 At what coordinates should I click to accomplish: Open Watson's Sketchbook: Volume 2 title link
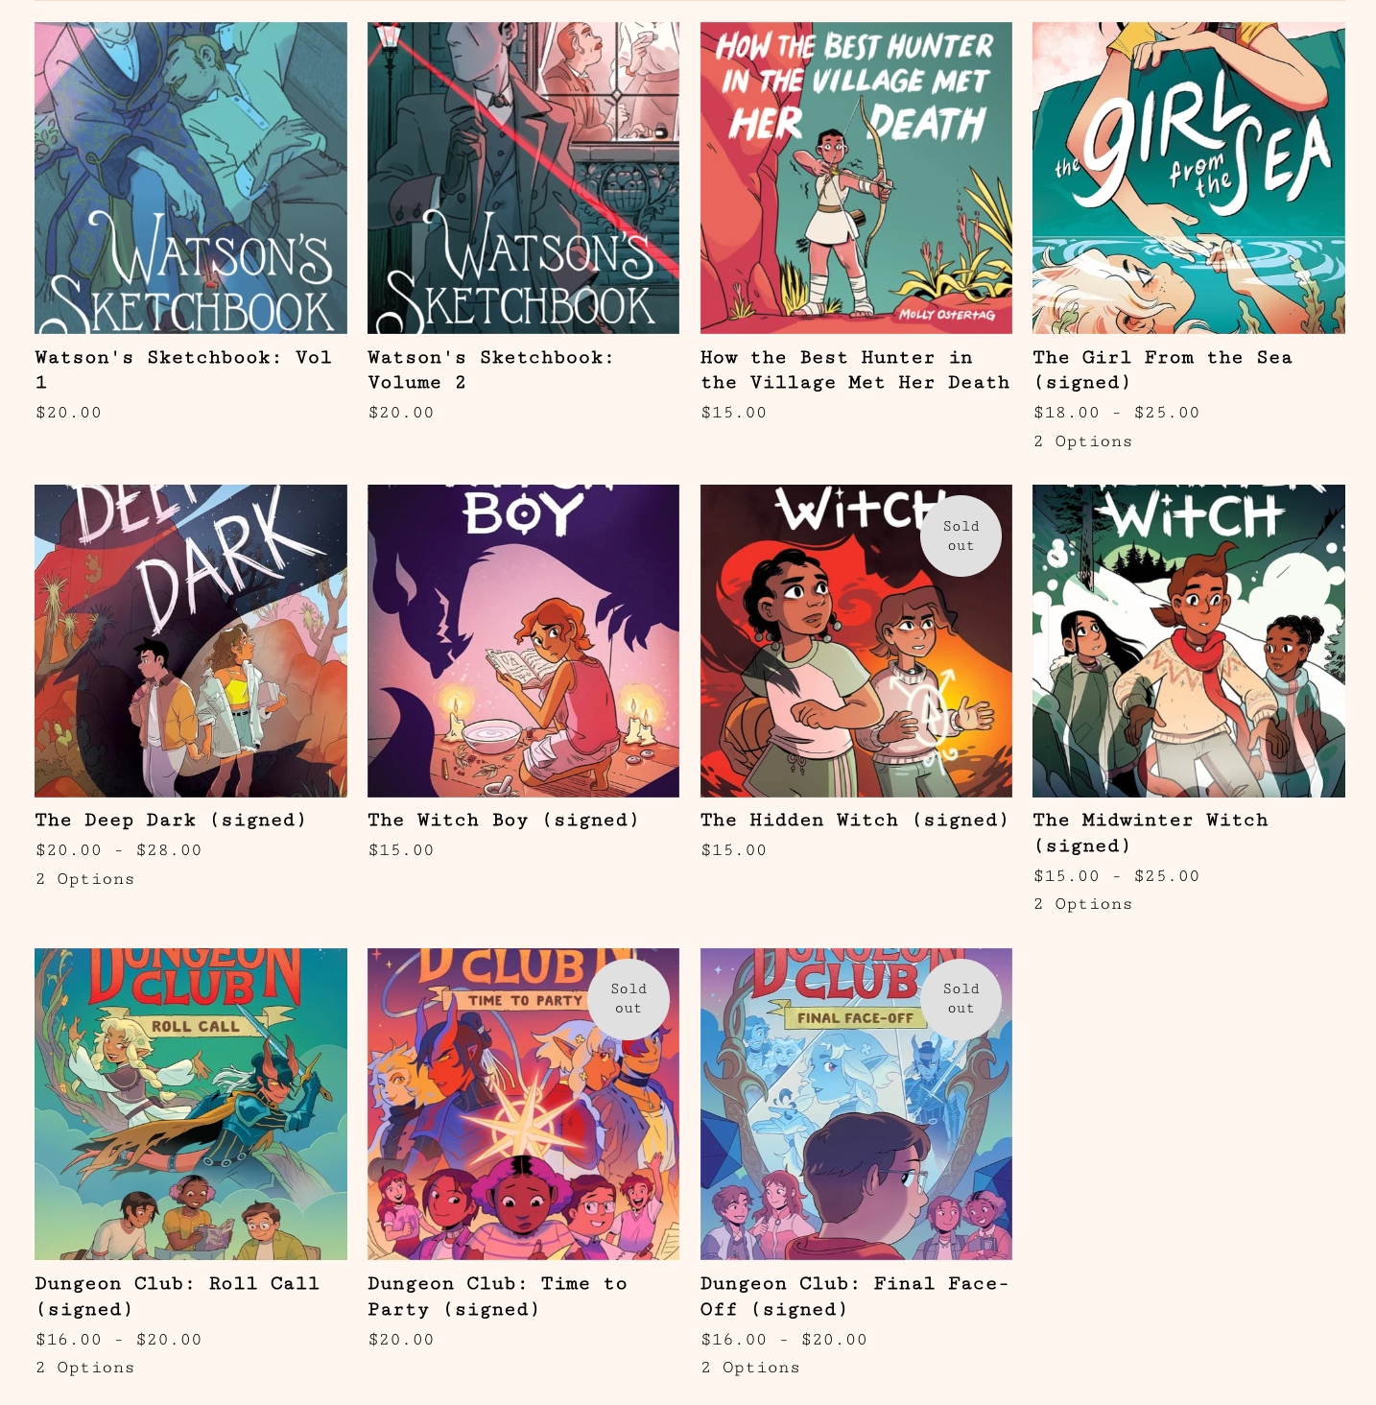point(491,369)
